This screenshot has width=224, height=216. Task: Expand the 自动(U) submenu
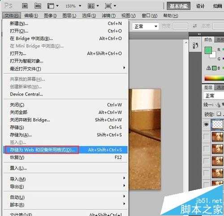click(65, 197)
